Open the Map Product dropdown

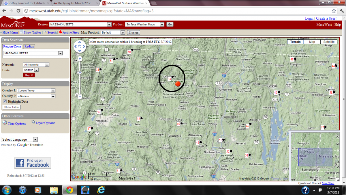113,33
